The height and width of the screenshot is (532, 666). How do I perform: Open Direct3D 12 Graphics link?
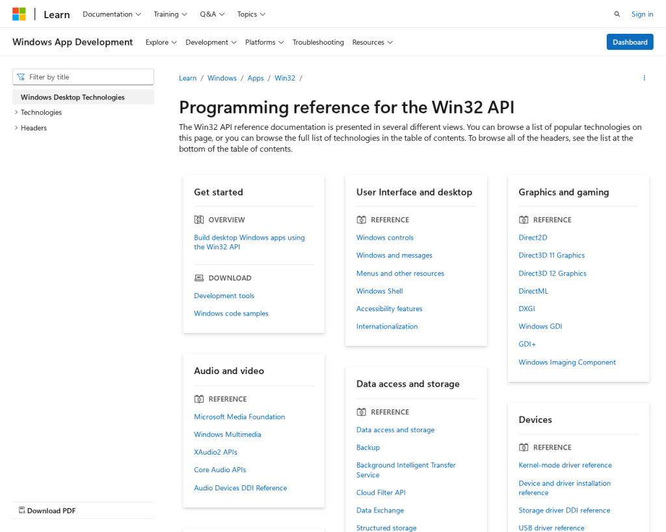click(552, 273)
